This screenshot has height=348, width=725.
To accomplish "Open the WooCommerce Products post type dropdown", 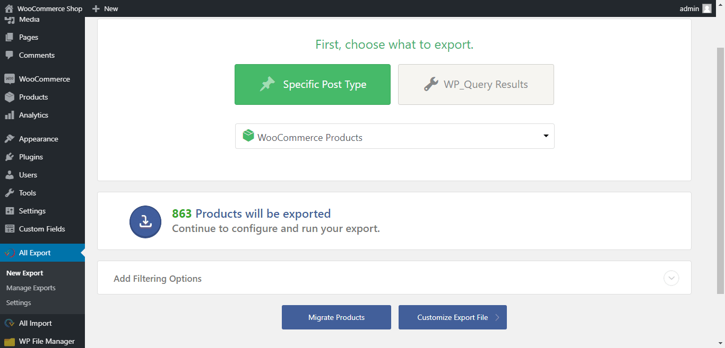I will coord(395,136).
